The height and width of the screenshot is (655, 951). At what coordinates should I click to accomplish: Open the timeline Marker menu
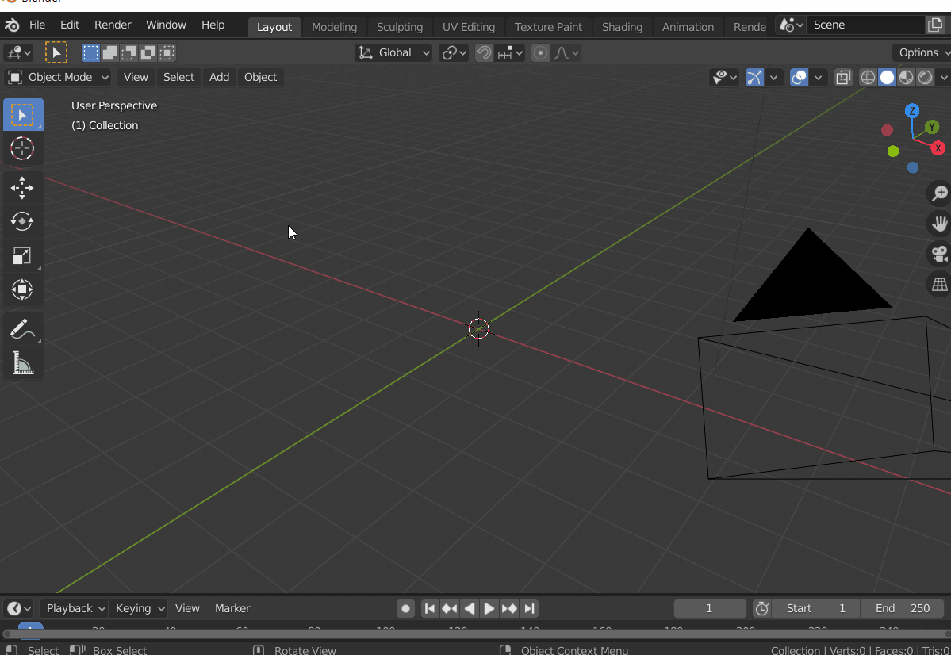click(x=232, y=608)
